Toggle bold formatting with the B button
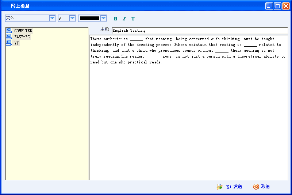Screen dimensions: 292x195 [116, 19]
